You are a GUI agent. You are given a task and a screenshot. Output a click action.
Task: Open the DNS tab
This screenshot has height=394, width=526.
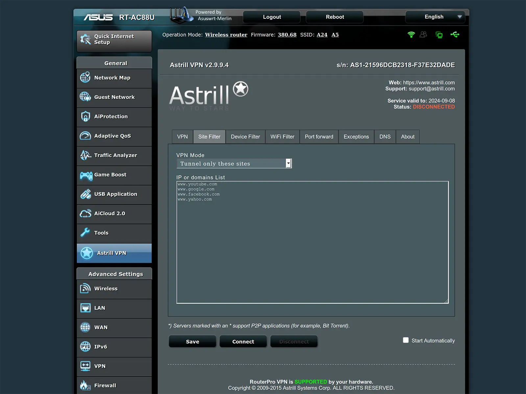tap(385, 137)
